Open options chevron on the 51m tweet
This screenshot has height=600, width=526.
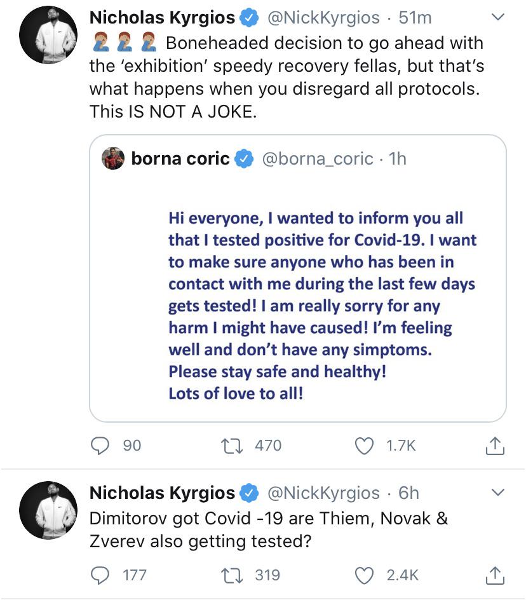click(x=499, y=18)
